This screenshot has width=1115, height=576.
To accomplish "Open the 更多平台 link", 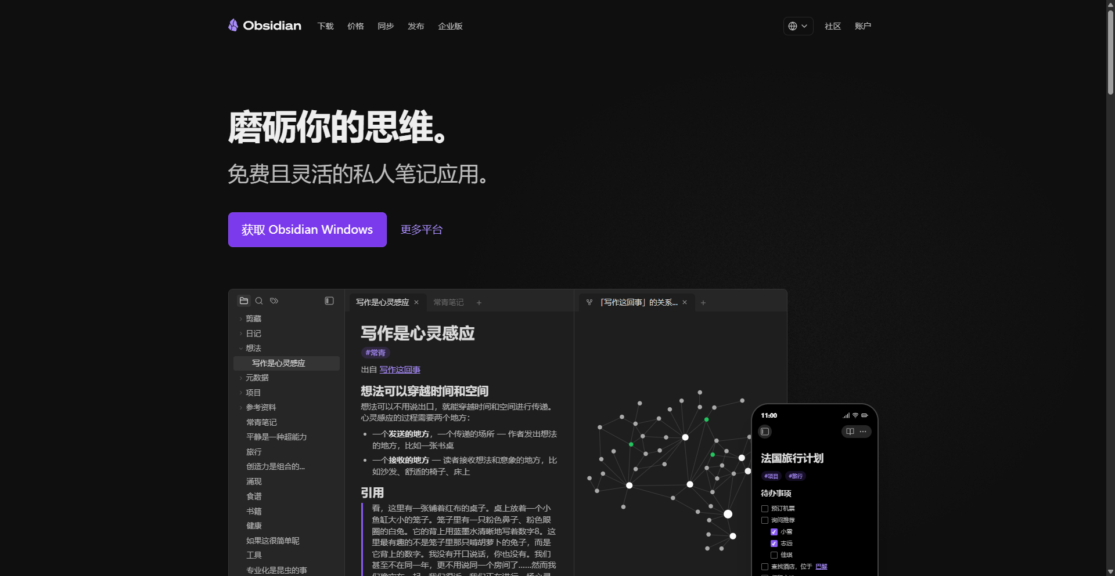I will (x=422, y=230).
